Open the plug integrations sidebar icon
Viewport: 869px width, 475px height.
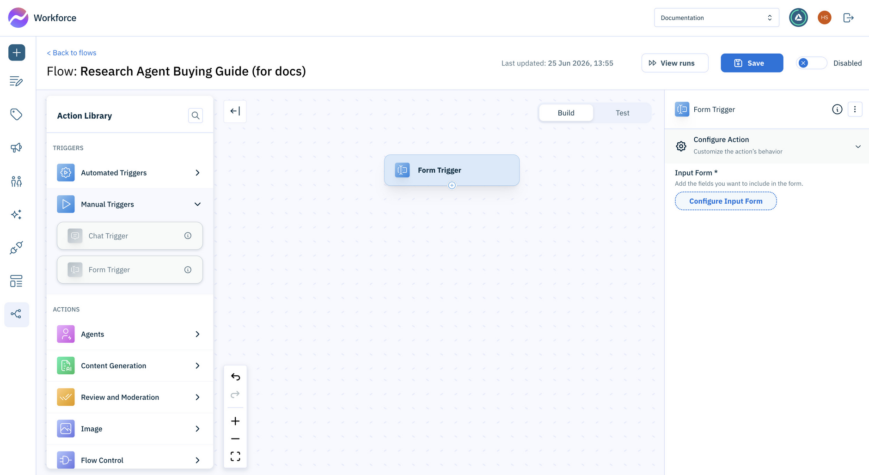[x=16, y=248]
